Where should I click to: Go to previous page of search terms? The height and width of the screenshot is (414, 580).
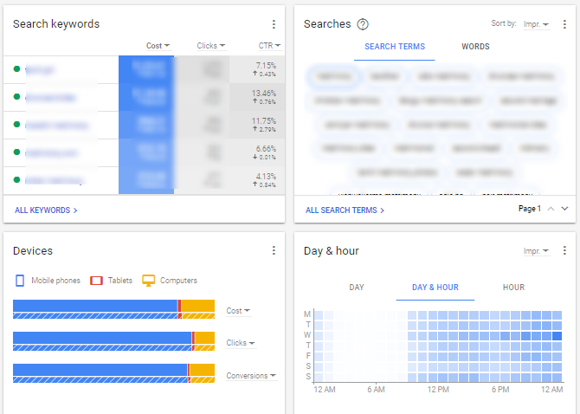tap(551, 209)
